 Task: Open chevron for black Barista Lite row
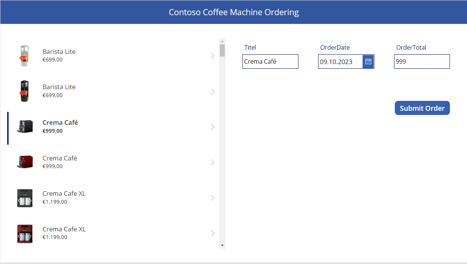pos(212,91)
